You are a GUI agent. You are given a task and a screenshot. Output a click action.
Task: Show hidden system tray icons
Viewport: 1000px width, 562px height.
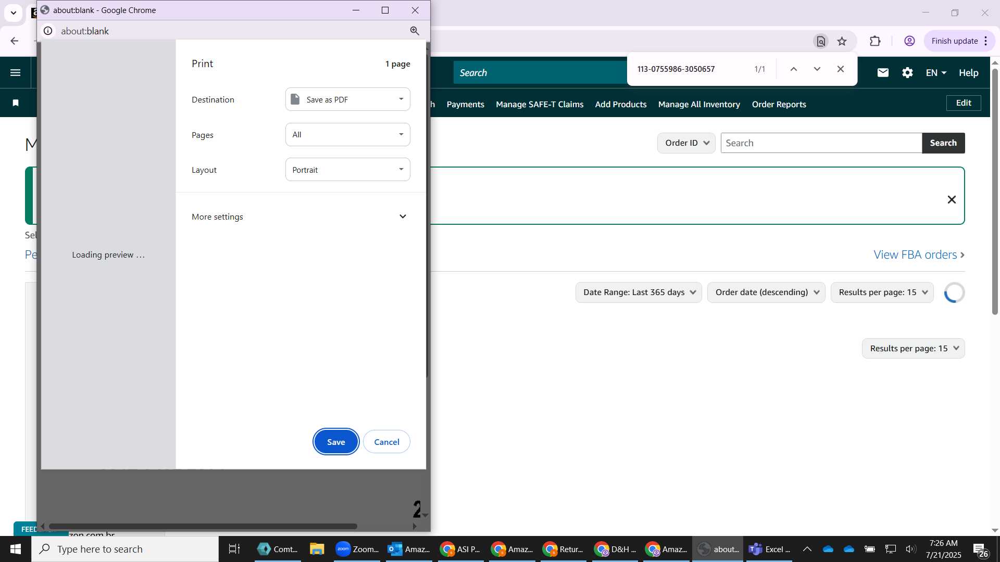click(x=807, y=549)
